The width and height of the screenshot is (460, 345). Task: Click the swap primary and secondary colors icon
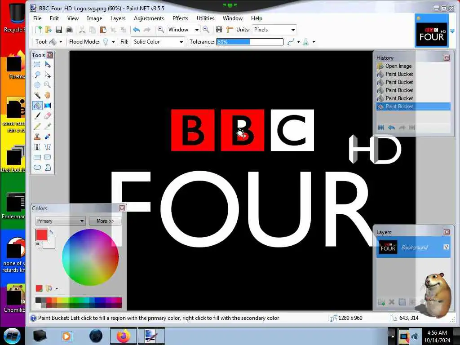(52, 232)
